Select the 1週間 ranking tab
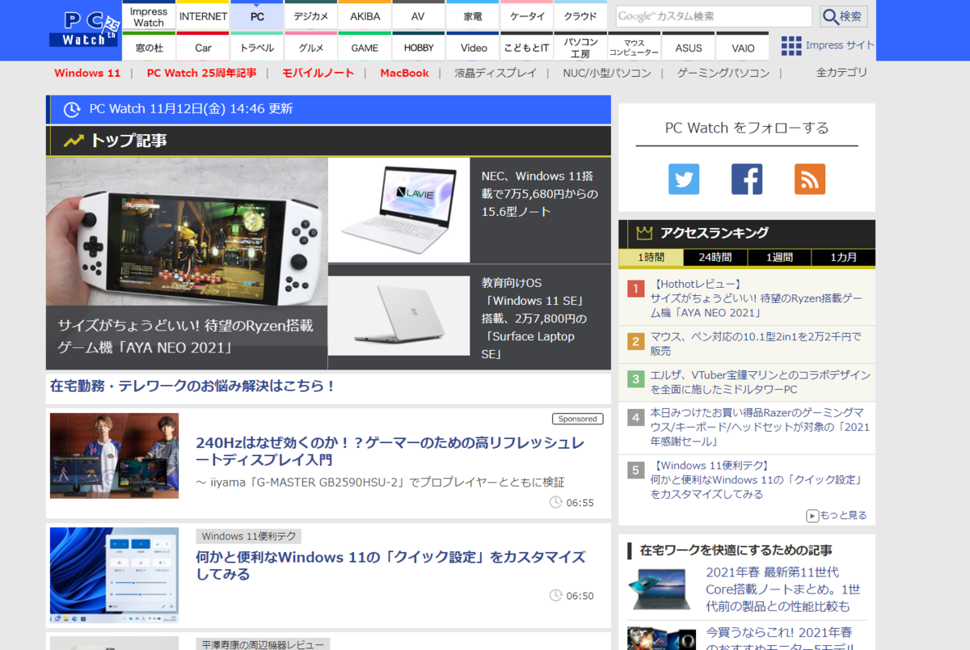The width and height of the screenshot is (970, 650). tap(778, 257)
